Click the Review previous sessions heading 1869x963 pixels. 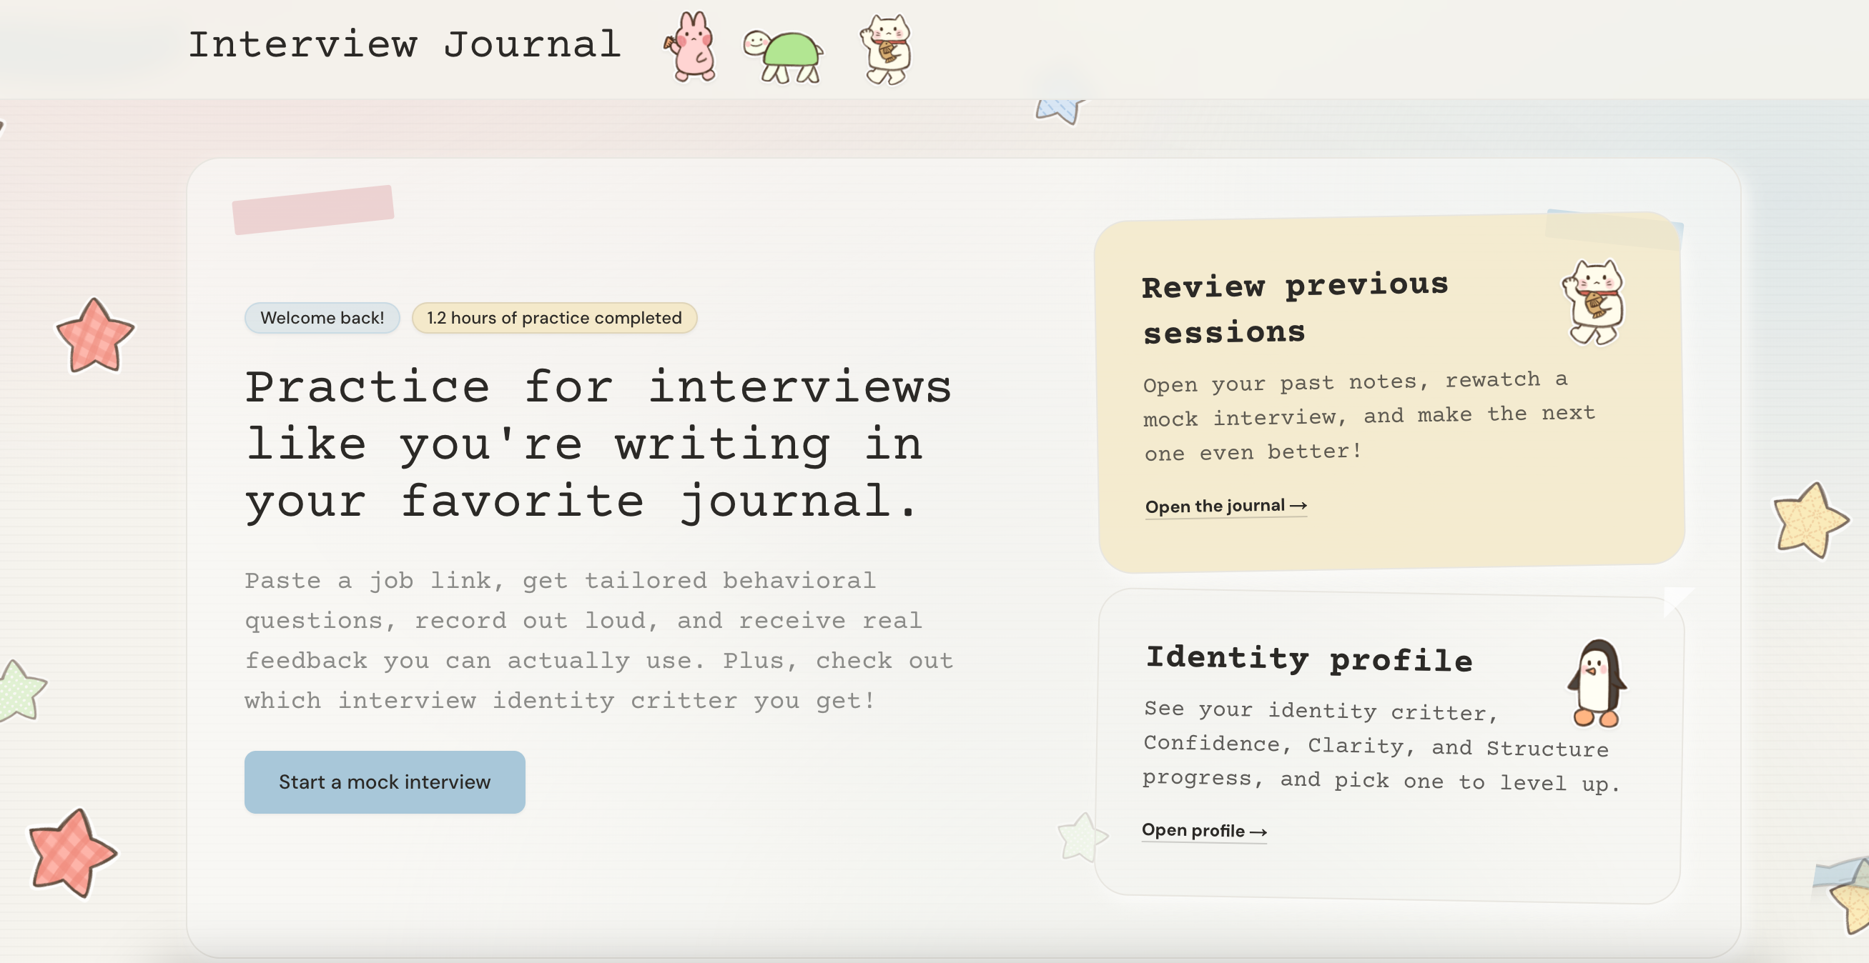click(x=1295, y=308)
